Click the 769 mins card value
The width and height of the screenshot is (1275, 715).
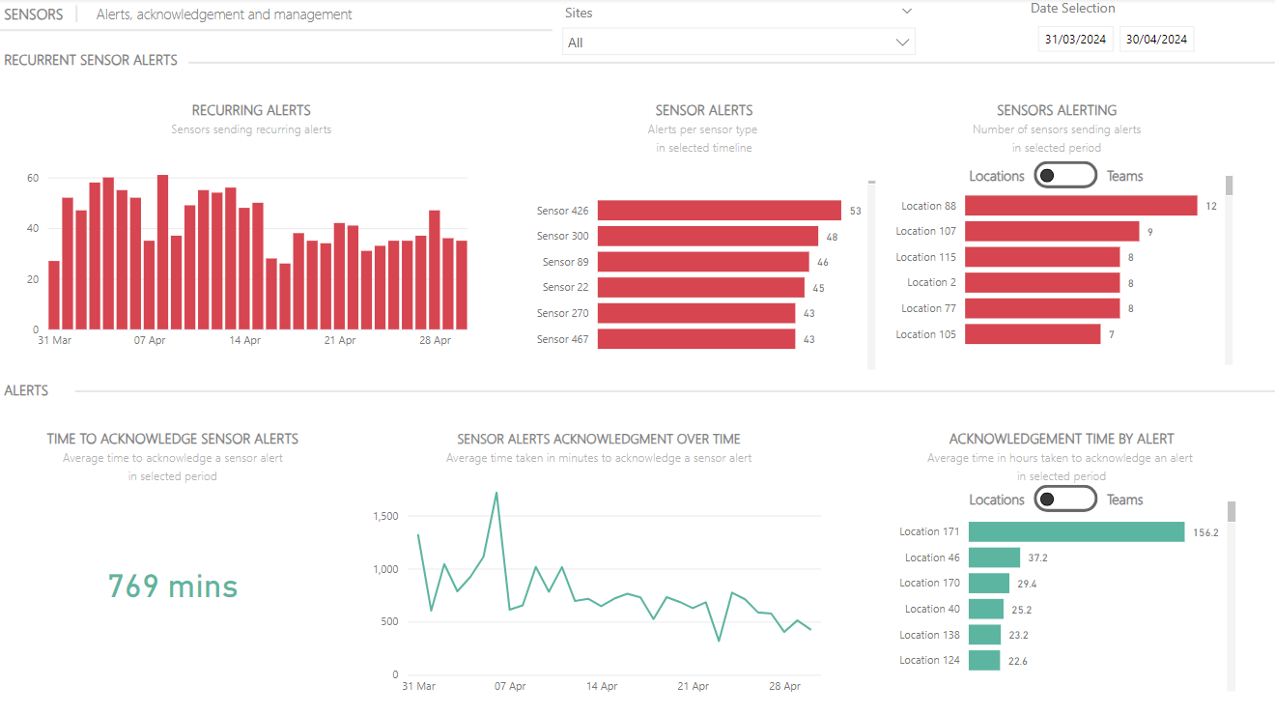[172, 586]
